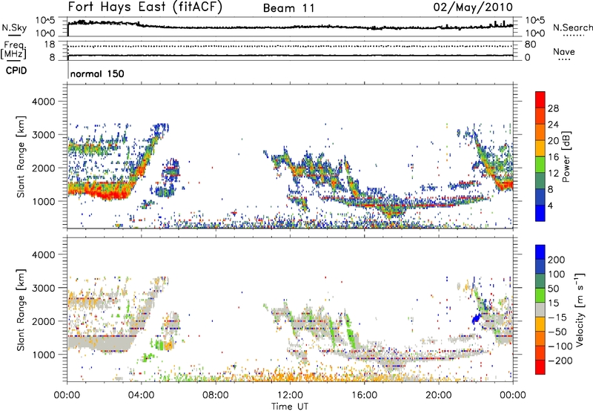Viewport: 593px width, 411px height.
Task: Click the blue bottom of power color bar
Action: pyautogui.click(x=540, y=213)
